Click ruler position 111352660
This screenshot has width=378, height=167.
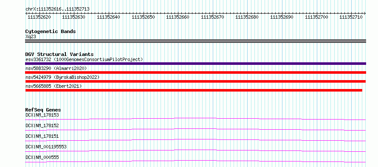(178, 17)
